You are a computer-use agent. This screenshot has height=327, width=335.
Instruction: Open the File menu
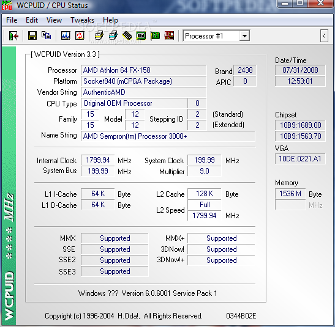(x=12, y=20)
